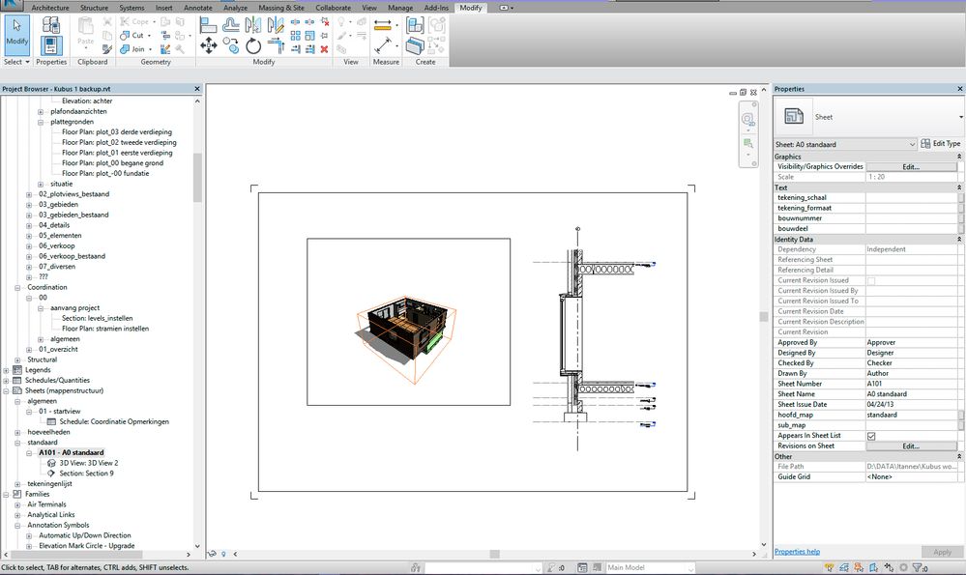Image resolution: width=966 pixels, height=575 pixels.
Task: Select Mirror - Pick Axis tool
Action: pyautogui.click(x=252, y=25)
